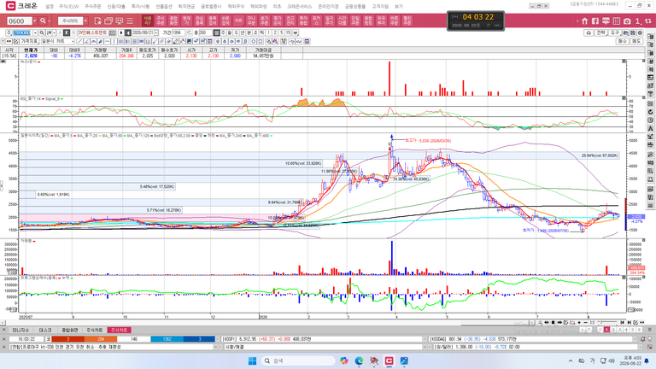Select the rectangle shape drawing tool

pos(260,41)
